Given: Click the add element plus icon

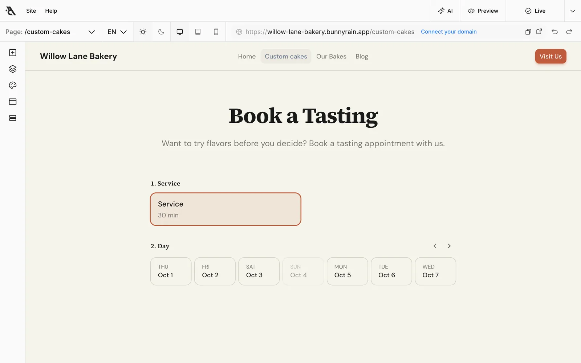Looking at the screenshot, I should click(13, 53).
